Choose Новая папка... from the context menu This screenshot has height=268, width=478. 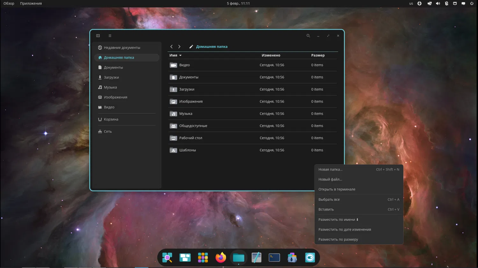(359, 169)
